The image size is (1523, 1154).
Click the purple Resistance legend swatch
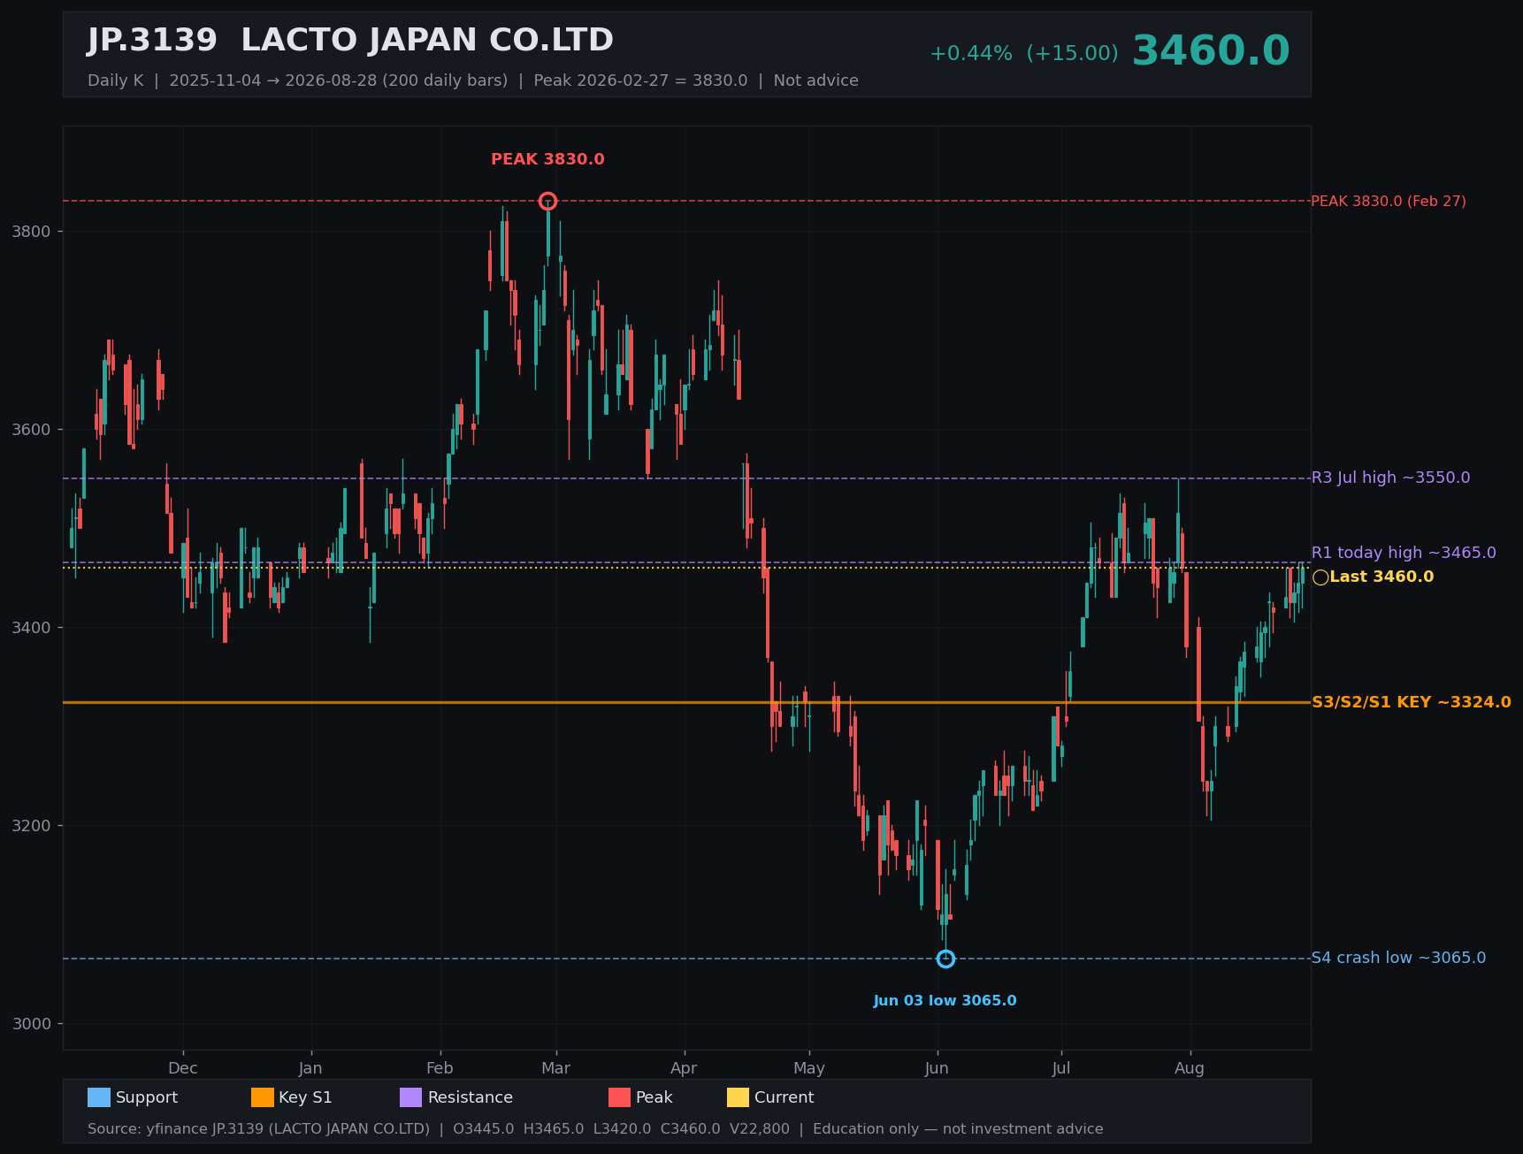coord(411,1097)
